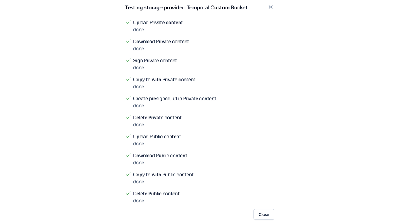Dismiss the dialog with the X icon
Viewport: 398px width, 223px height.
pos(271,7)
